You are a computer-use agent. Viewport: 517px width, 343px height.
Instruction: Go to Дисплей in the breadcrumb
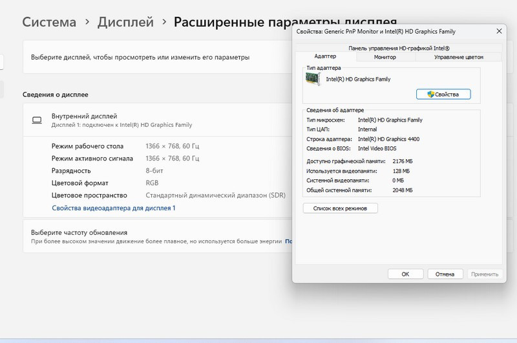[125, 22]
